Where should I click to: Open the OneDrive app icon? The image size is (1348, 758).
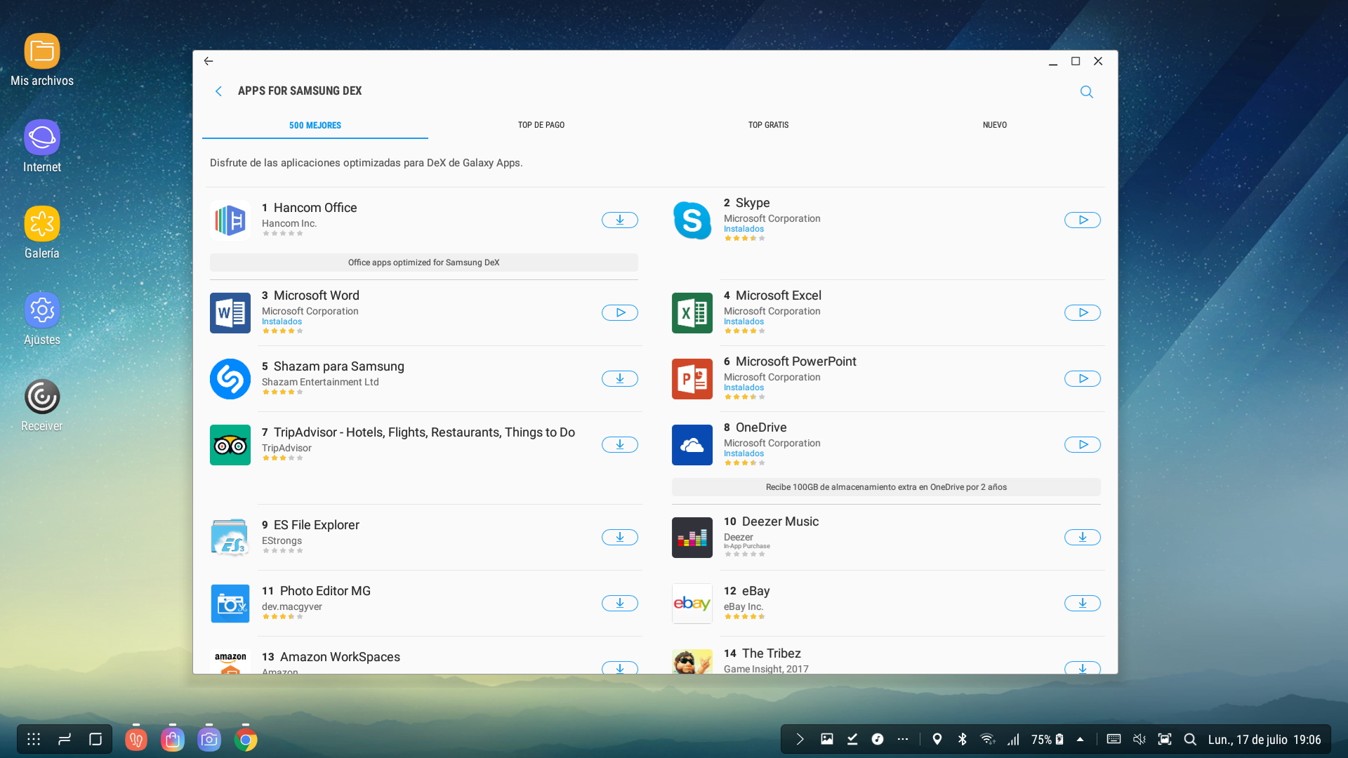coord(692,445)
